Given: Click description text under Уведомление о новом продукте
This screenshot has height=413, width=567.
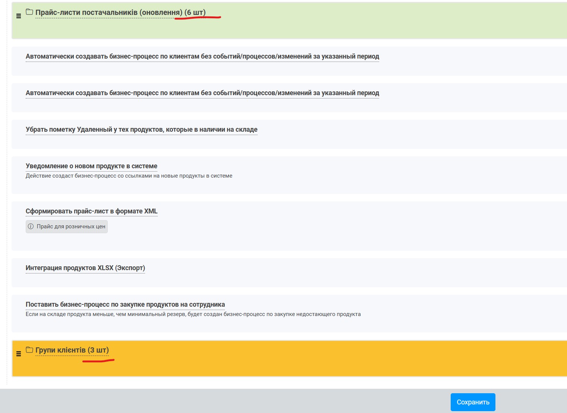Looking at the screenshot, I should [129, 176].
